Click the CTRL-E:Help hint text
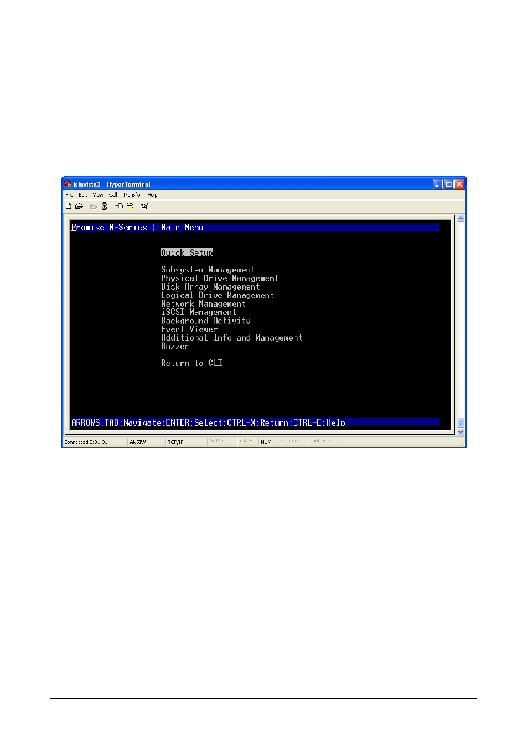The height and width of the screenshot is (748, 528). (319, 423)
